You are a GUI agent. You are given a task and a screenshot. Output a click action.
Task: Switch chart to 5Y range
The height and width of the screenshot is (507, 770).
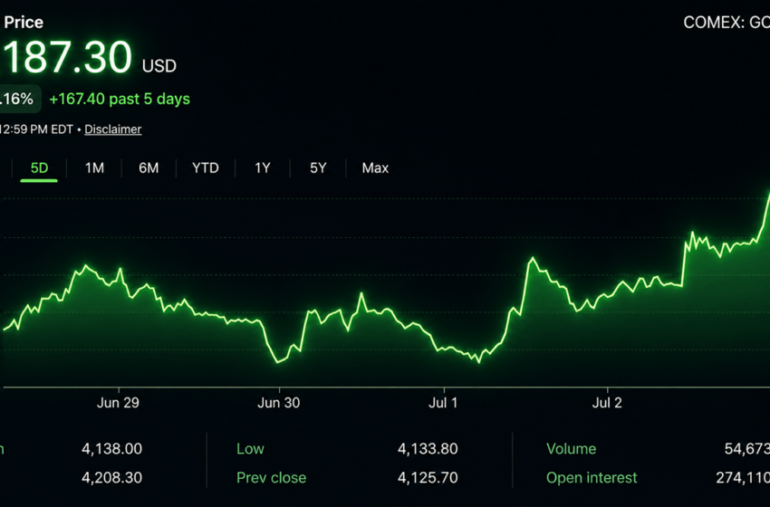pyautogui.click(x=318, y=168)
